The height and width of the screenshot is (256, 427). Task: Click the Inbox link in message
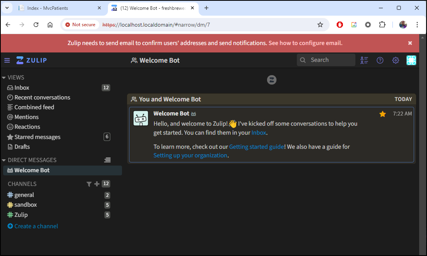pos(259,133)
